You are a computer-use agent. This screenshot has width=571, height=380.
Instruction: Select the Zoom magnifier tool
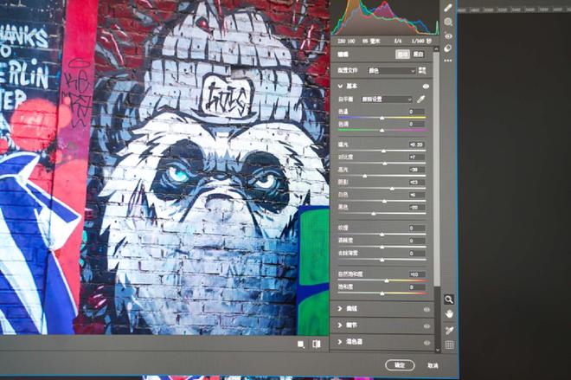(449, 299)
